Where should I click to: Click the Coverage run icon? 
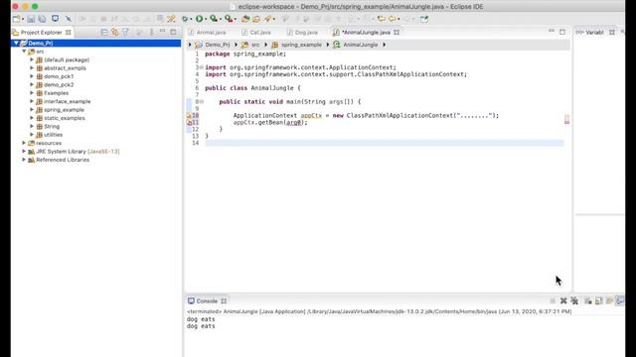pos(214,19)
